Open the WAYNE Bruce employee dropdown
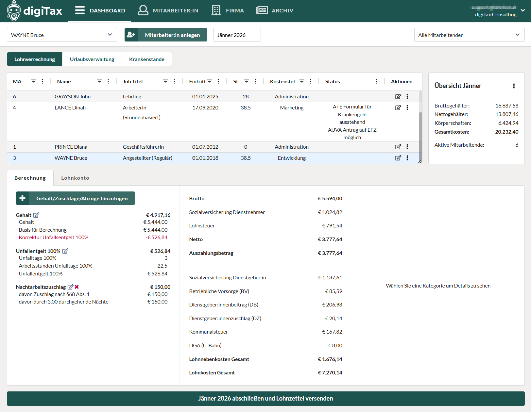Image resolution: width=531 pixels, height=412 pixels. point(62,35)
